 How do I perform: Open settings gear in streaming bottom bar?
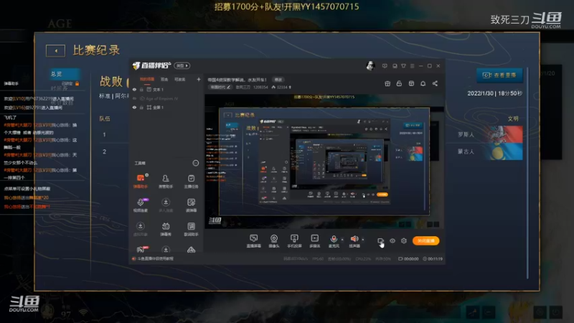(x=404, y=240)
